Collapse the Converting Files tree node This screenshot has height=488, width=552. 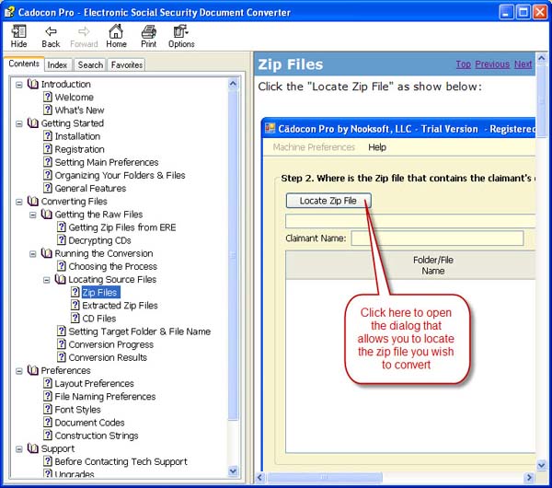click(19, 202)
